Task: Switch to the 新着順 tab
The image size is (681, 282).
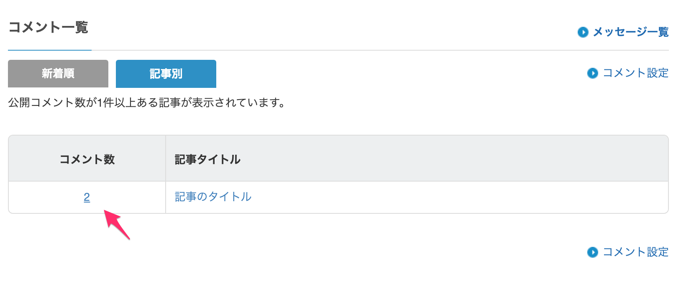Action: [58, 74]
